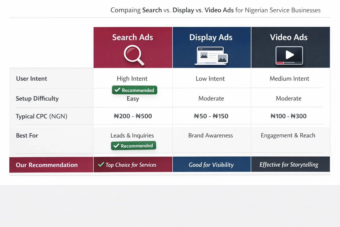Expand the Search Ads column header
The image size is (340, 227).
click(x=133, y=37)
